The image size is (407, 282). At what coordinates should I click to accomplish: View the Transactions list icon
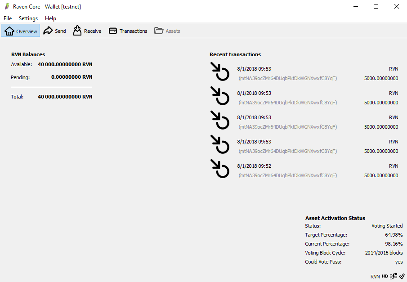pyautogui.click(x=112, y=30)
